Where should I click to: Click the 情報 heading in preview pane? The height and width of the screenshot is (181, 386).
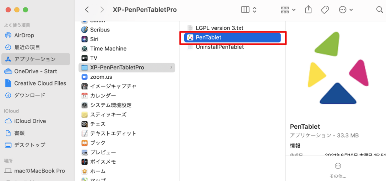[x=295, y=146]
